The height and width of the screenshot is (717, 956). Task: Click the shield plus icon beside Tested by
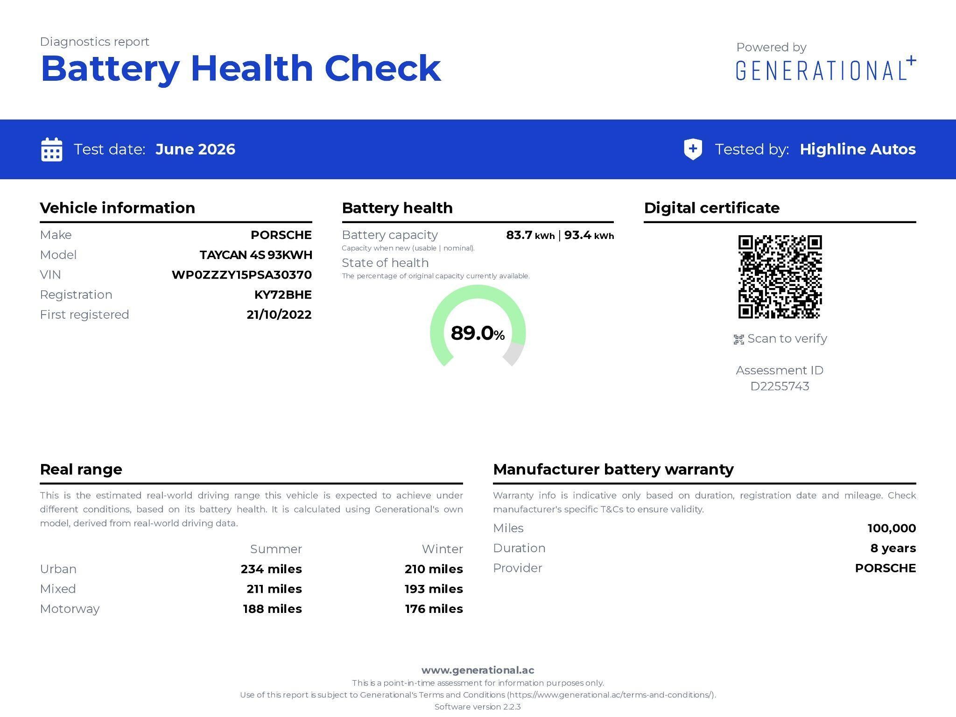(x=693, y=149)
